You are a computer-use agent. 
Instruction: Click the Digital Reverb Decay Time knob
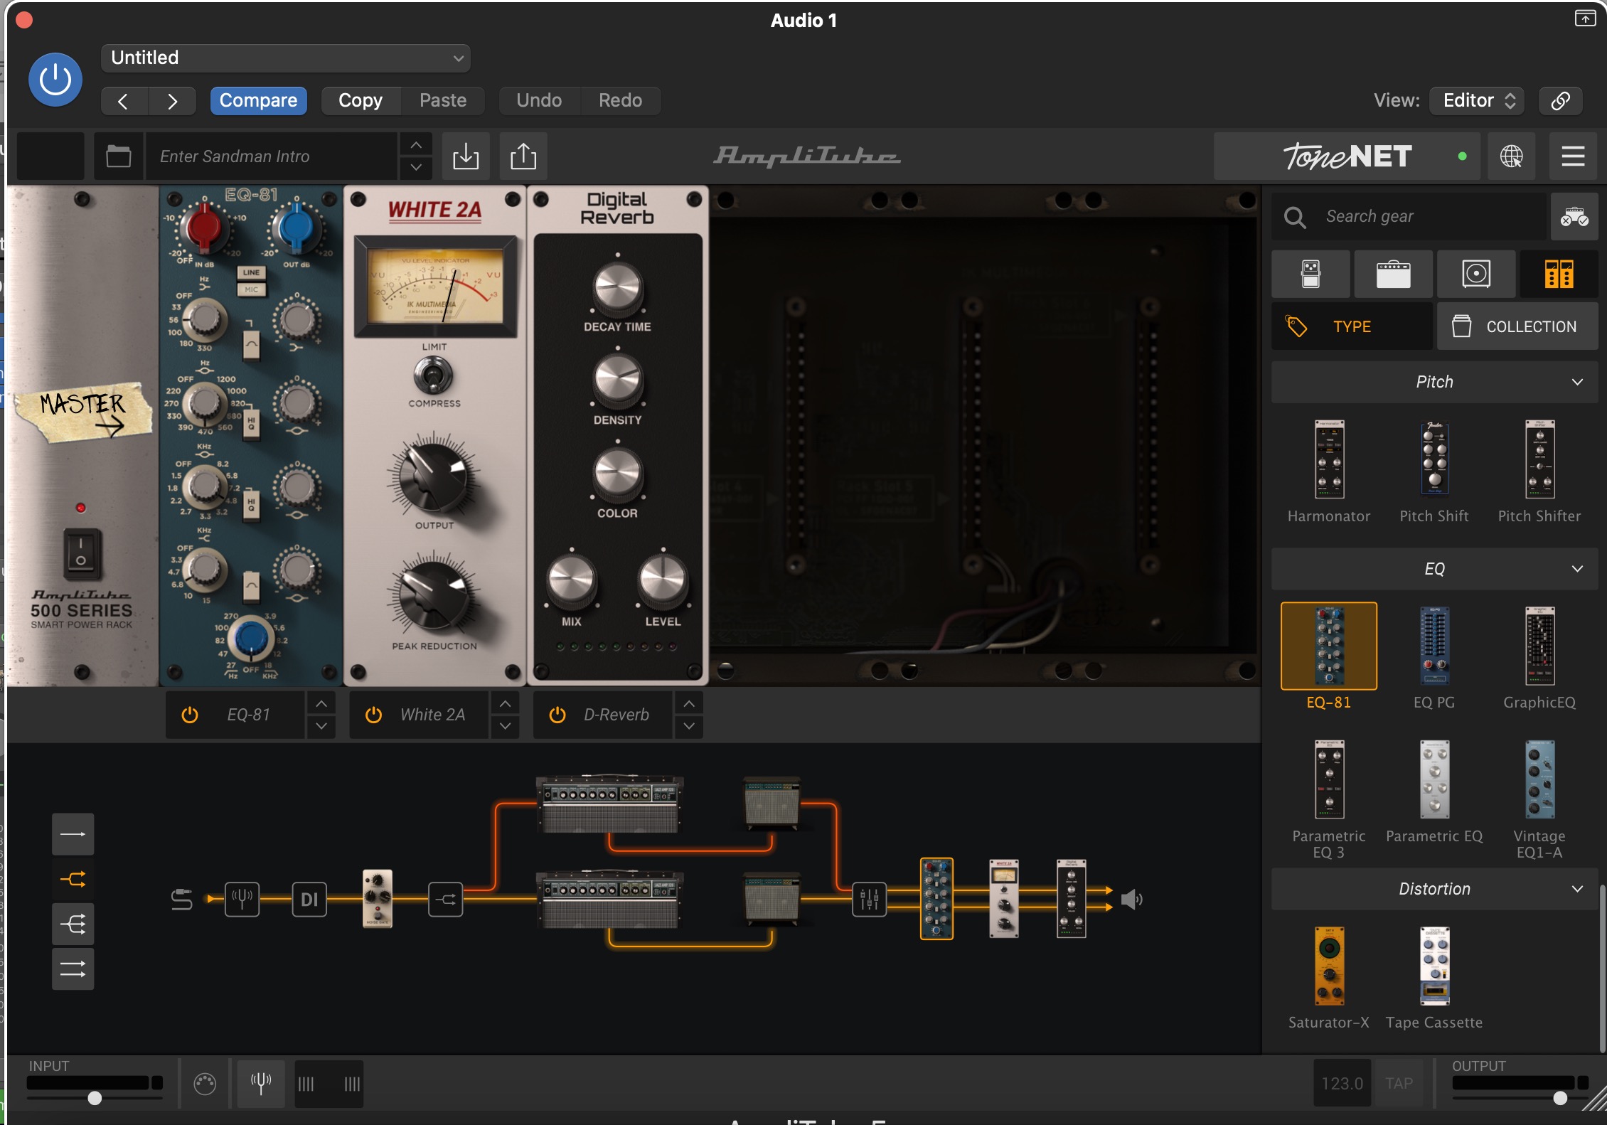[617, 287]
